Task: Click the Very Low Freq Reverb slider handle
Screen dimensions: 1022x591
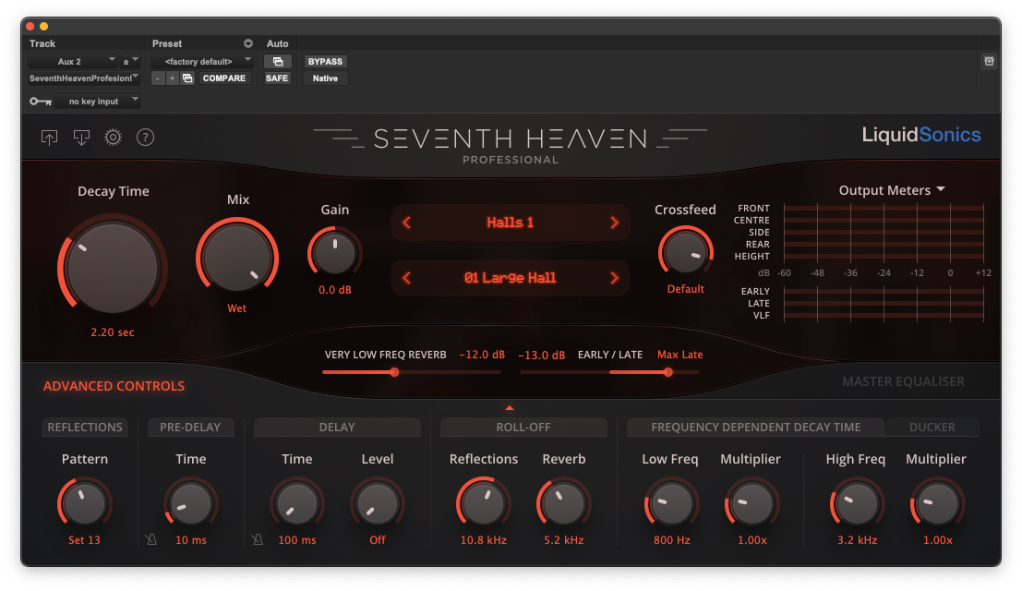Action: coord(394,372)
